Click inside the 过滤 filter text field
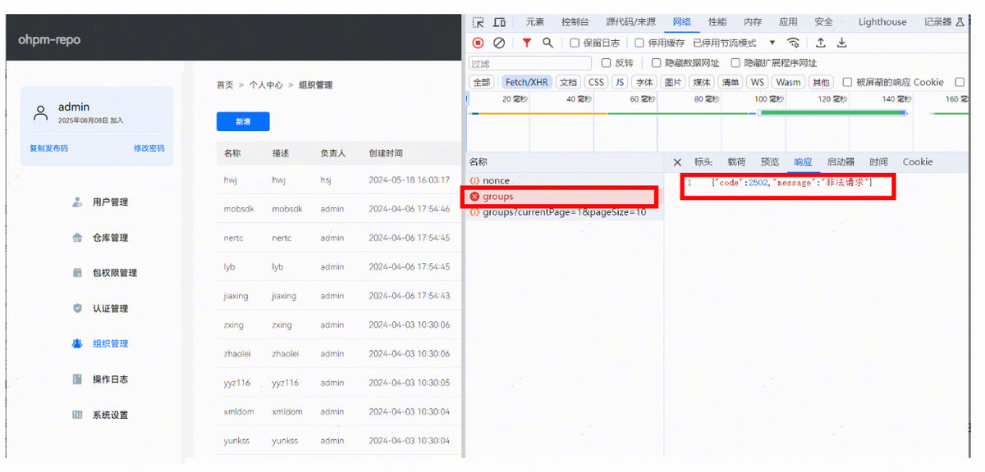This screenshot has width=985, height=472. pyautogui.click(x=529, y=63)
